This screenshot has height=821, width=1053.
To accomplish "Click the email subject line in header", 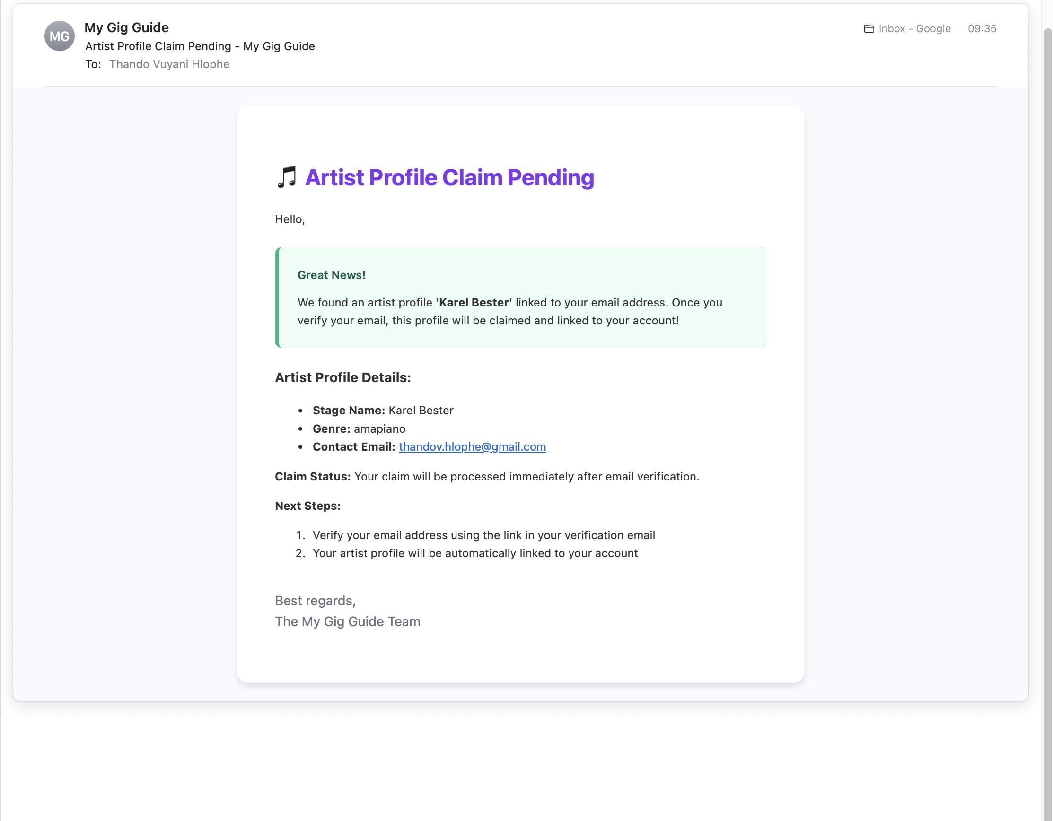I will click(x=200, y=46).
